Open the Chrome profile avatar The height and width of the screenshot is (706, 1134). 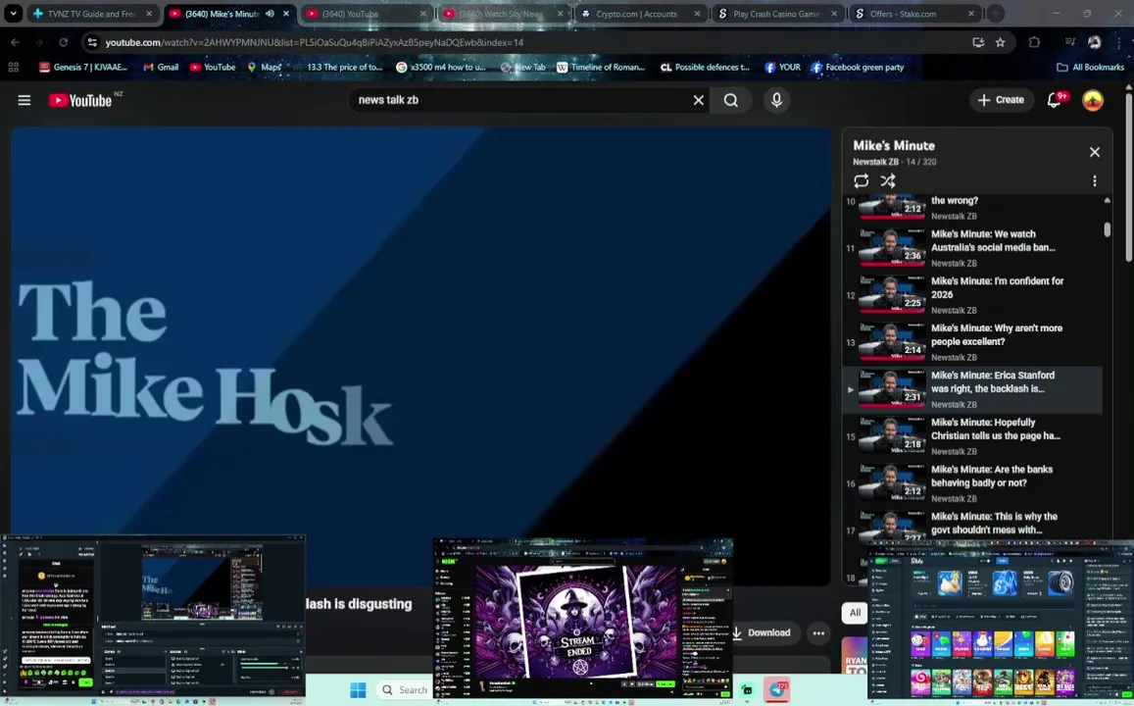[1094, 43]
